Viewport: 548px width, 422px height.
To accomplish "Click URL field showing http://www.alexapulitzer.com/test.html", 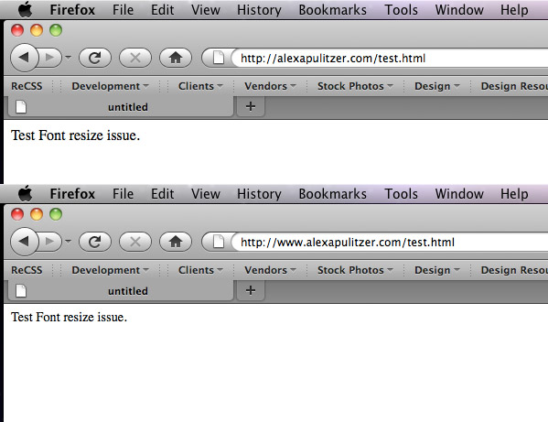I will (390, 242).
